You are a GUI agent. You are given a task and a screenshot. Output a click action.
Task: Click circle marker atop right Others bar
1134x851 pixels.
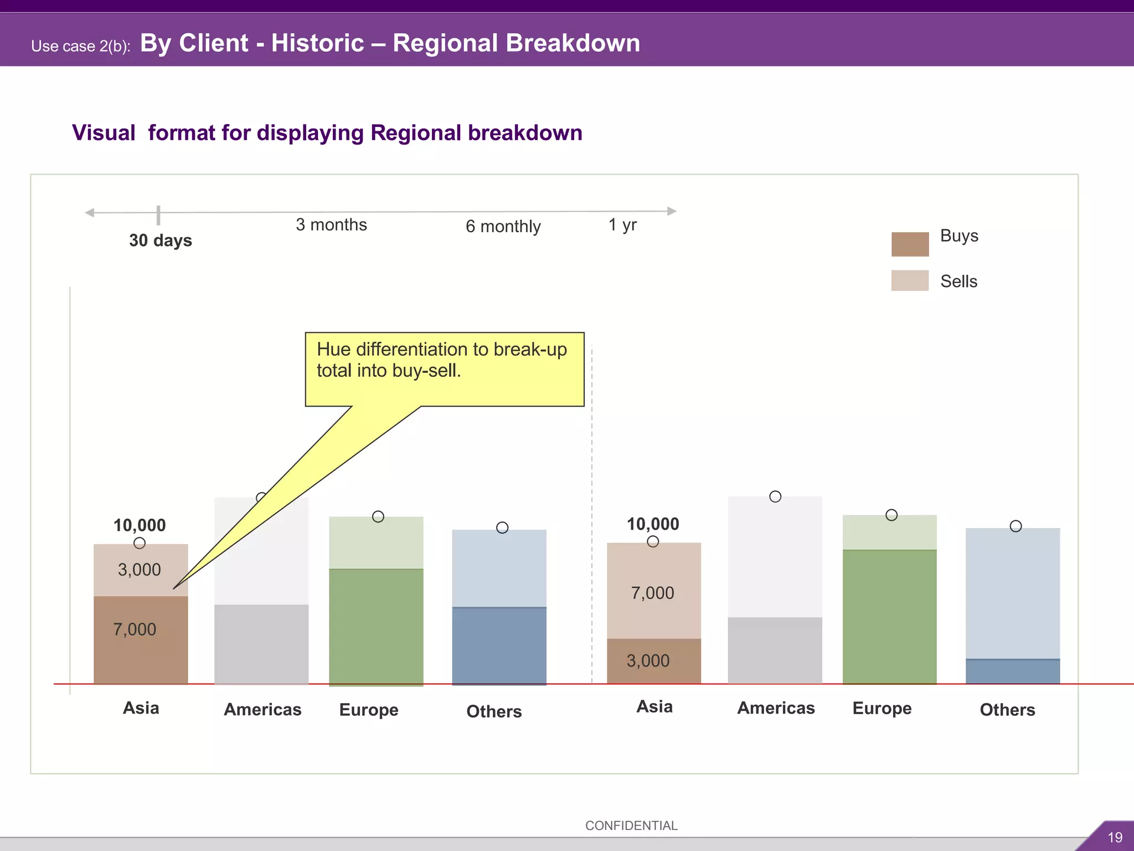click(1016, 526)
